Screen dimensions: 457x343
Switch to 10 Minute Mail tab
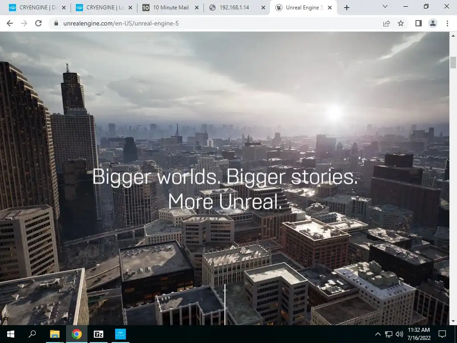tap(170, 8)
